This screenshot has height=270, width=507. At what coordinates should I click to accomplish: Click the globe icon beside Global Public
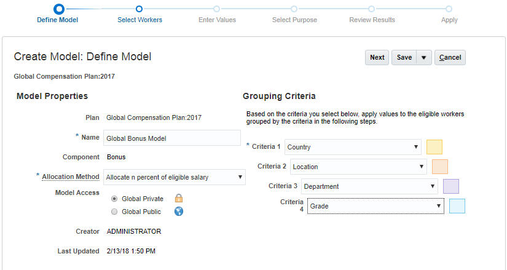point(179,212)
